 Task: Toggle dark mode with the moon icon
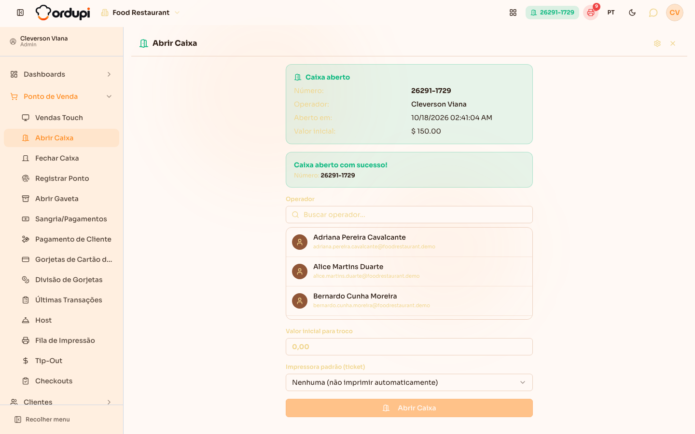632,13
